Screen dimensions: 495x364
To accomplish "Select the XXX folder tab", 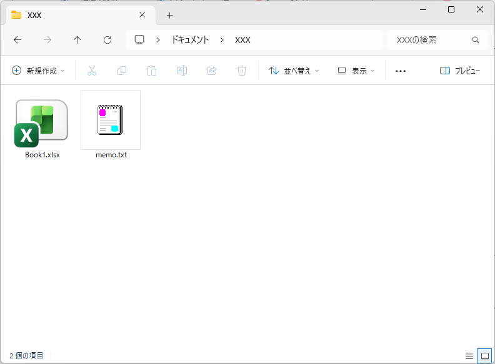I will click(x=78, y=15).
